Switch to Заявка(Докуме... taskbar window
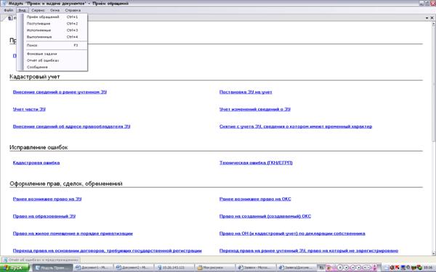Viewport: 436px width, 272px height. tap(296, 268)
